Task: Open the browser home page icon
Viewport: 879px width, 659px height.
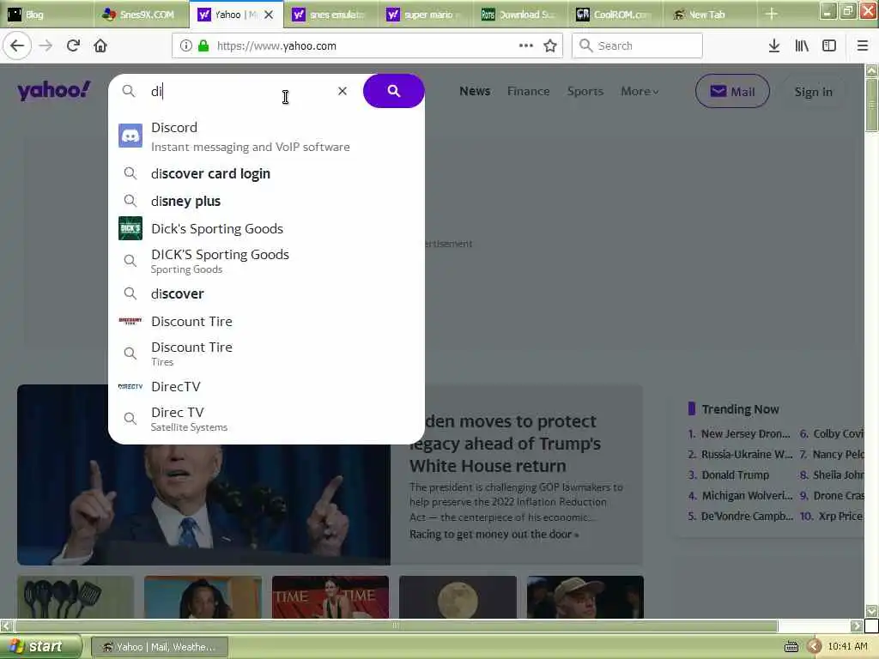Action: (x=100, y=46)
